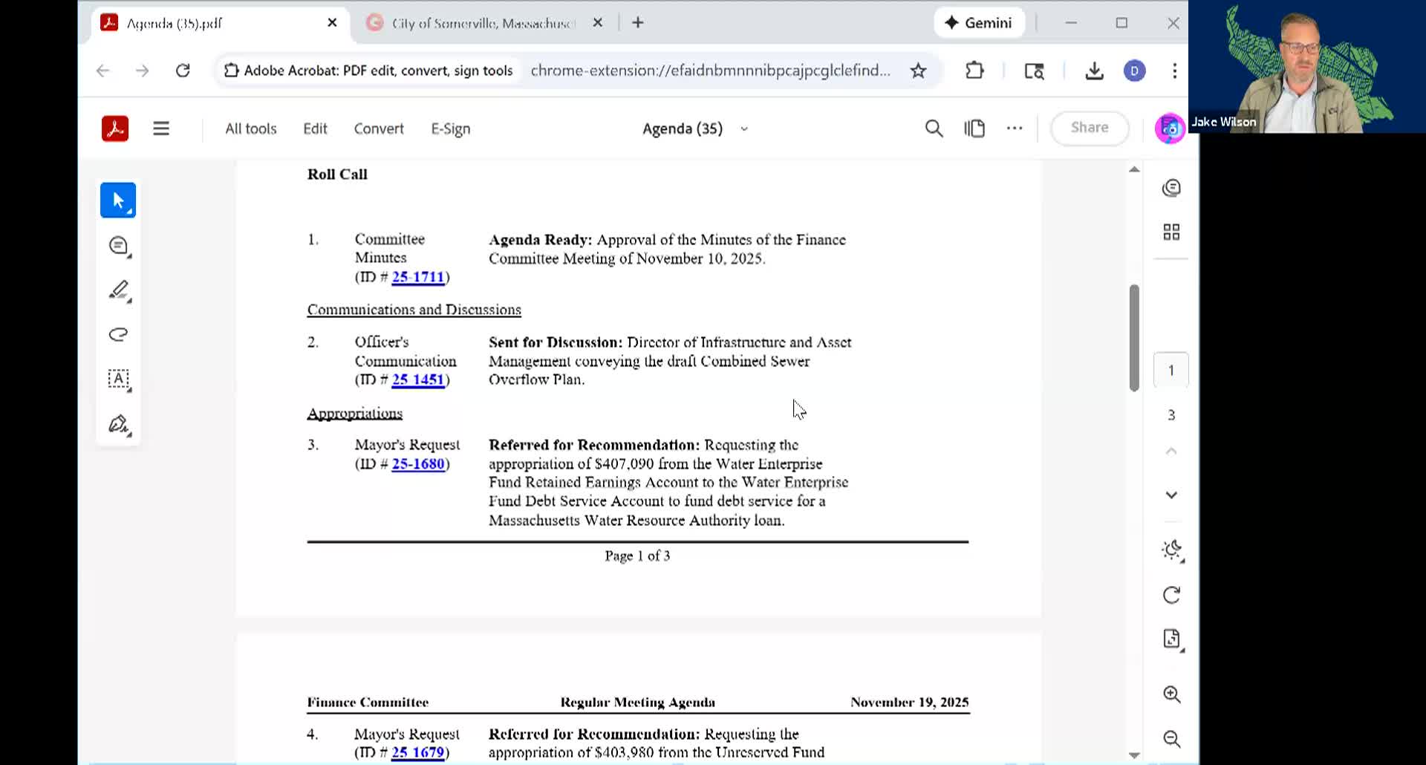Go to next page with down chevron
1426x765 pixels.
(x=1171, y=495)
